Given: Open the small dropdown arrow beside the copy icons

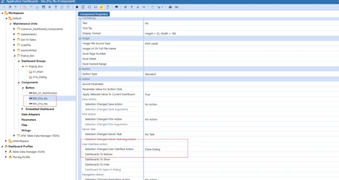Looking at the screenshot, I should 162,7.
